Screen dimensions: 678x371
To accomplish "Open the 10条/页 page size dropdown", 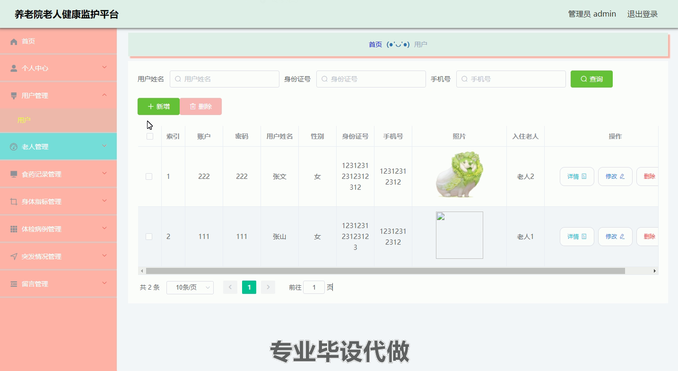I will (190, 287).
